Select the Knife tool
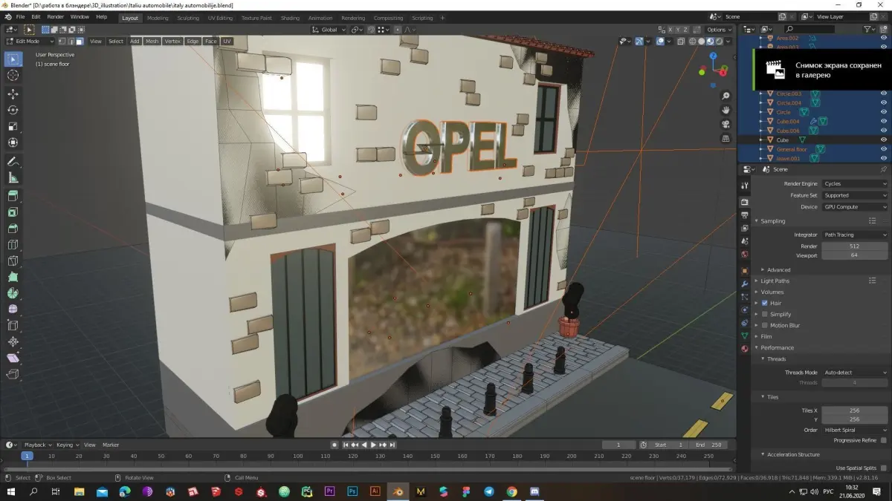 tap(13, 261)
